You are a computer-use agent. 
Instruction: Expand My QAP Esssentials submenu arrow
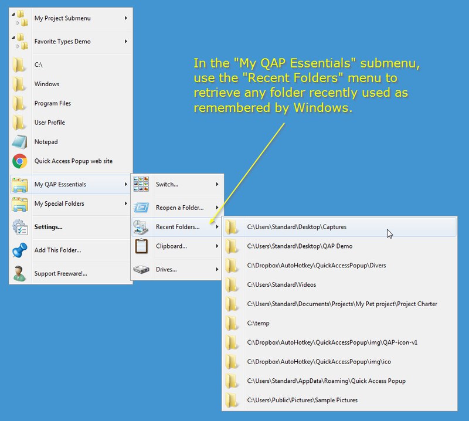126,184
